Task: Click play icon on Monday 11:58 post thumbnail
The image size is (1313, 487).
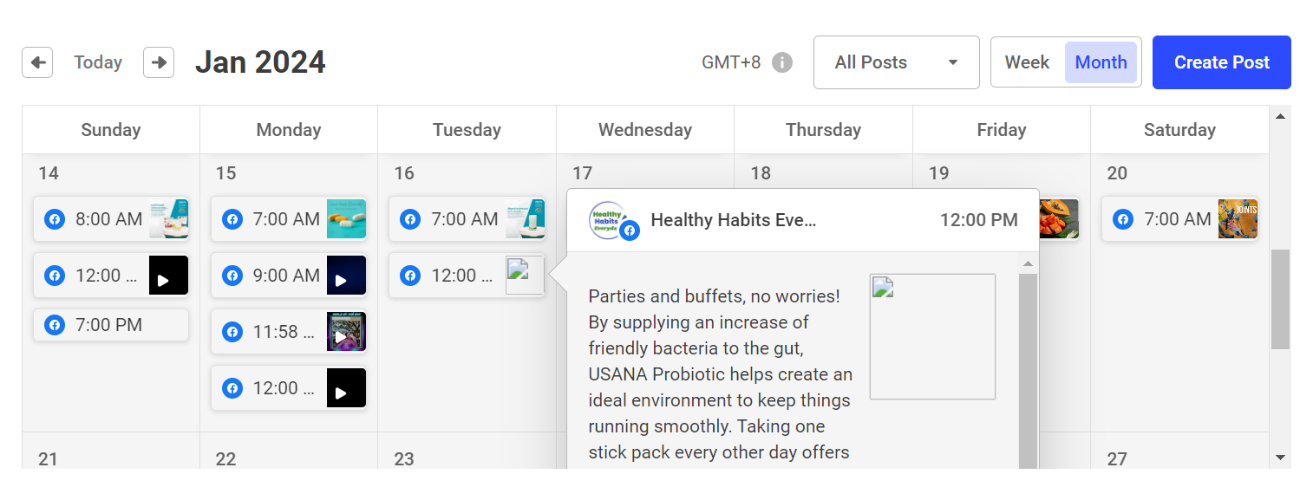Action: (x=341, y=337)
